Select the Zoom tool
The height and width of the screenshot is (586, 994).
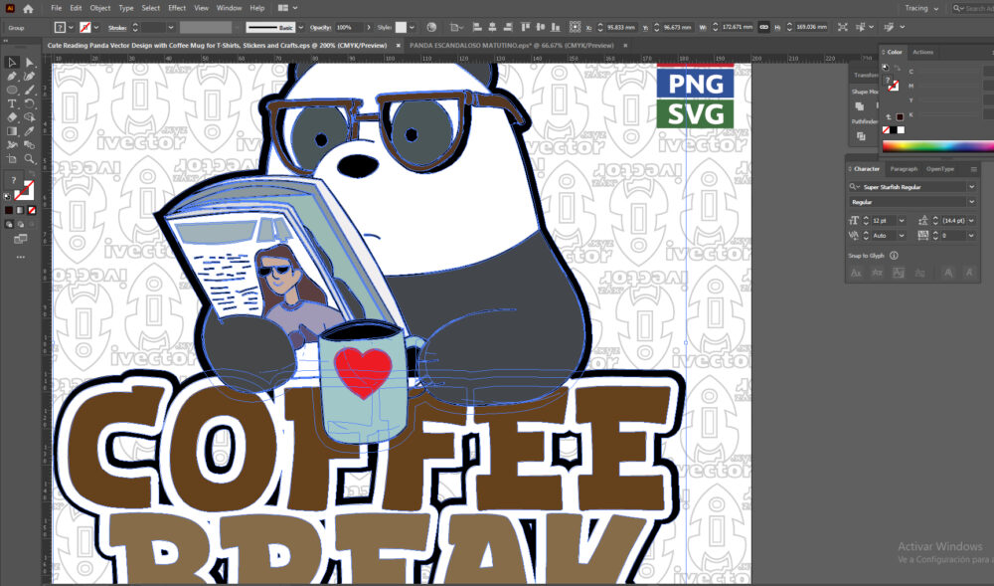tap(29, 159)
